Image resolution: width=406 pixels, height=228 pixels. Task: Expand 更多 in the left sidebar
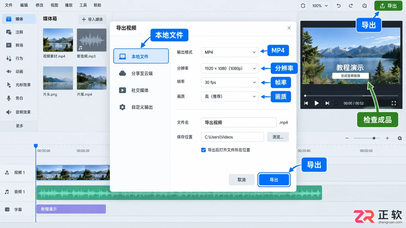[x=19, y=126]
